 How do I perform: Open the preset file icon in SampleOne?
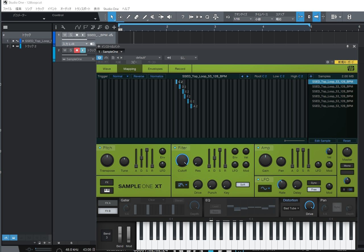click(x=113, y=58)
